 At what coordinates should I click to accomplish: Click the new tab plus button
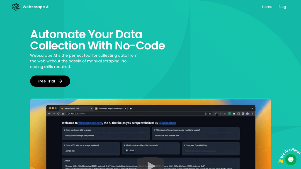(x=131, y=108)
